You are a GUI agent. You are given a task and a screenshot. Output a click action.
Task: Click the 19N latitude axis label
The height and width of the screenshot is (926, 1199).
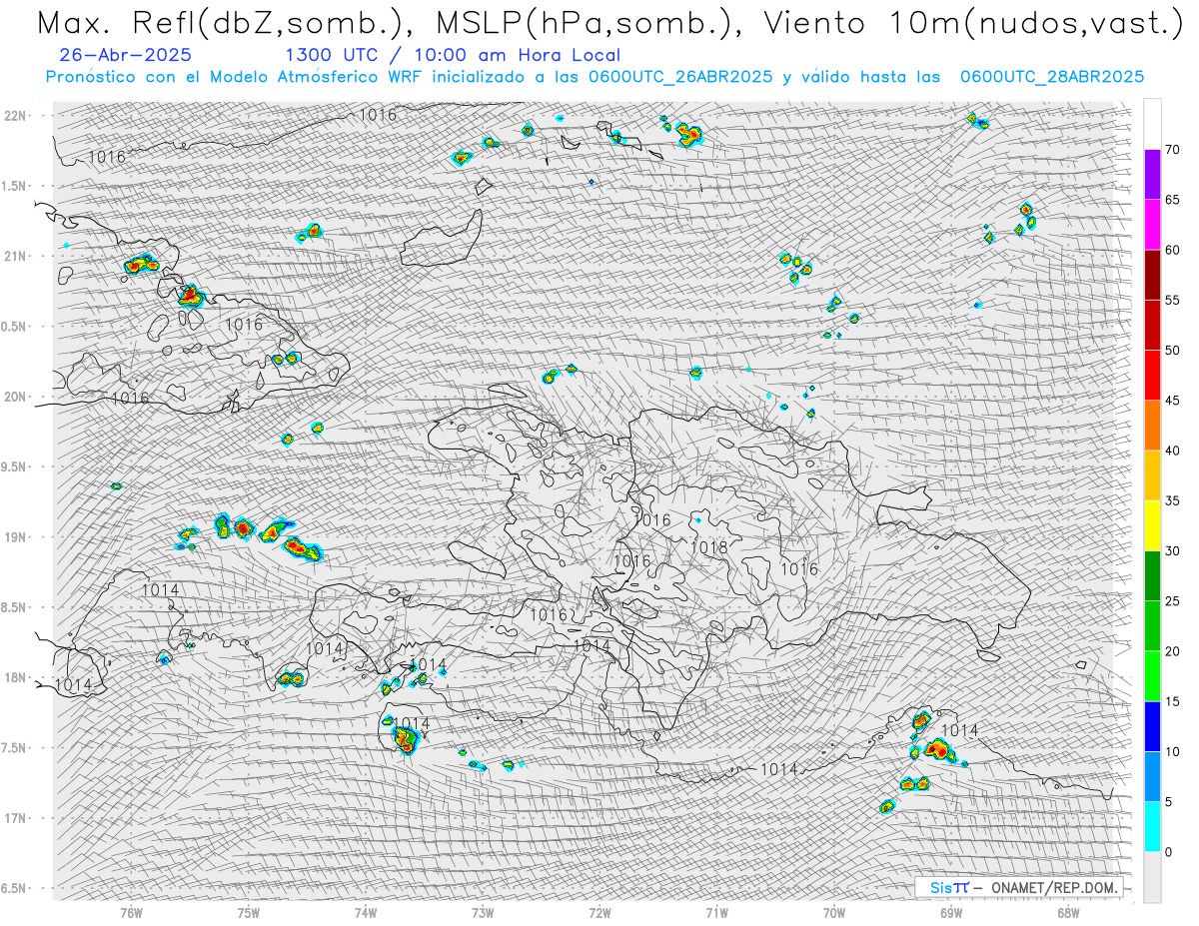pos(15,537)
